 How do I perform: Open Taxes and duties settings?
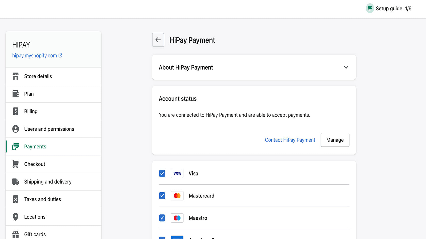[54, 199]
